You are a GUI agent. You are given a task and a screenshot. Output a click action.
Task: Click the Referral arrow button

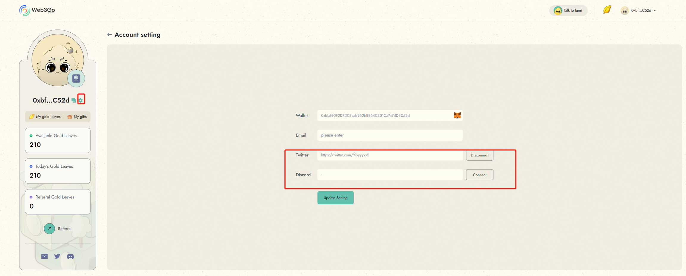[x=49, y=229]
